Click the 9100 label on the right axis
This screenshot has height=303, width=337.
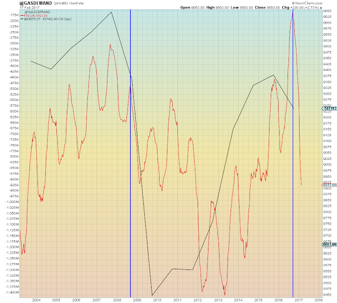[327, 141]
